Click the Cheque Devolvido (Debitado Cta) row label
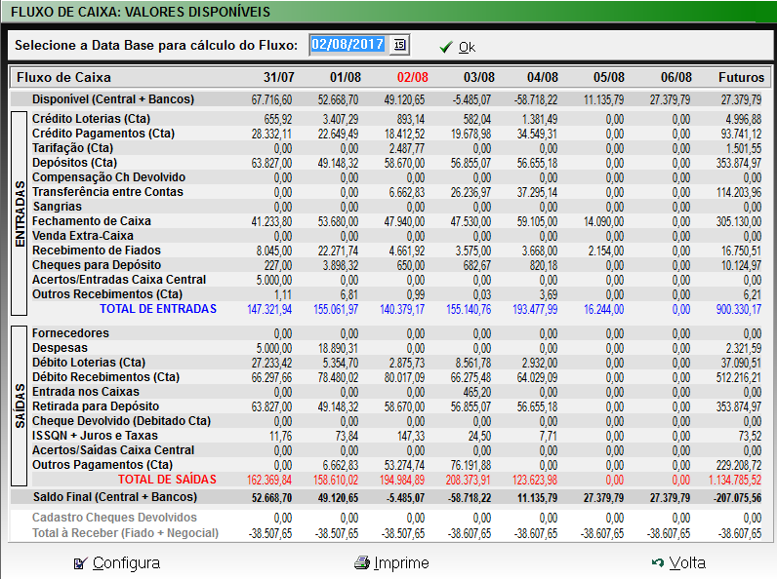The image size is (777, 579). [x=121, y=421]
